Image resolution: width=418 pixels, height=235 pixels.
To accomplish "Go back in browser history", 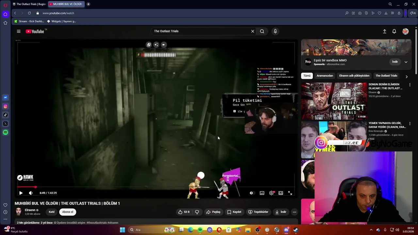I will pyautogui.click(x=15, y=13).
